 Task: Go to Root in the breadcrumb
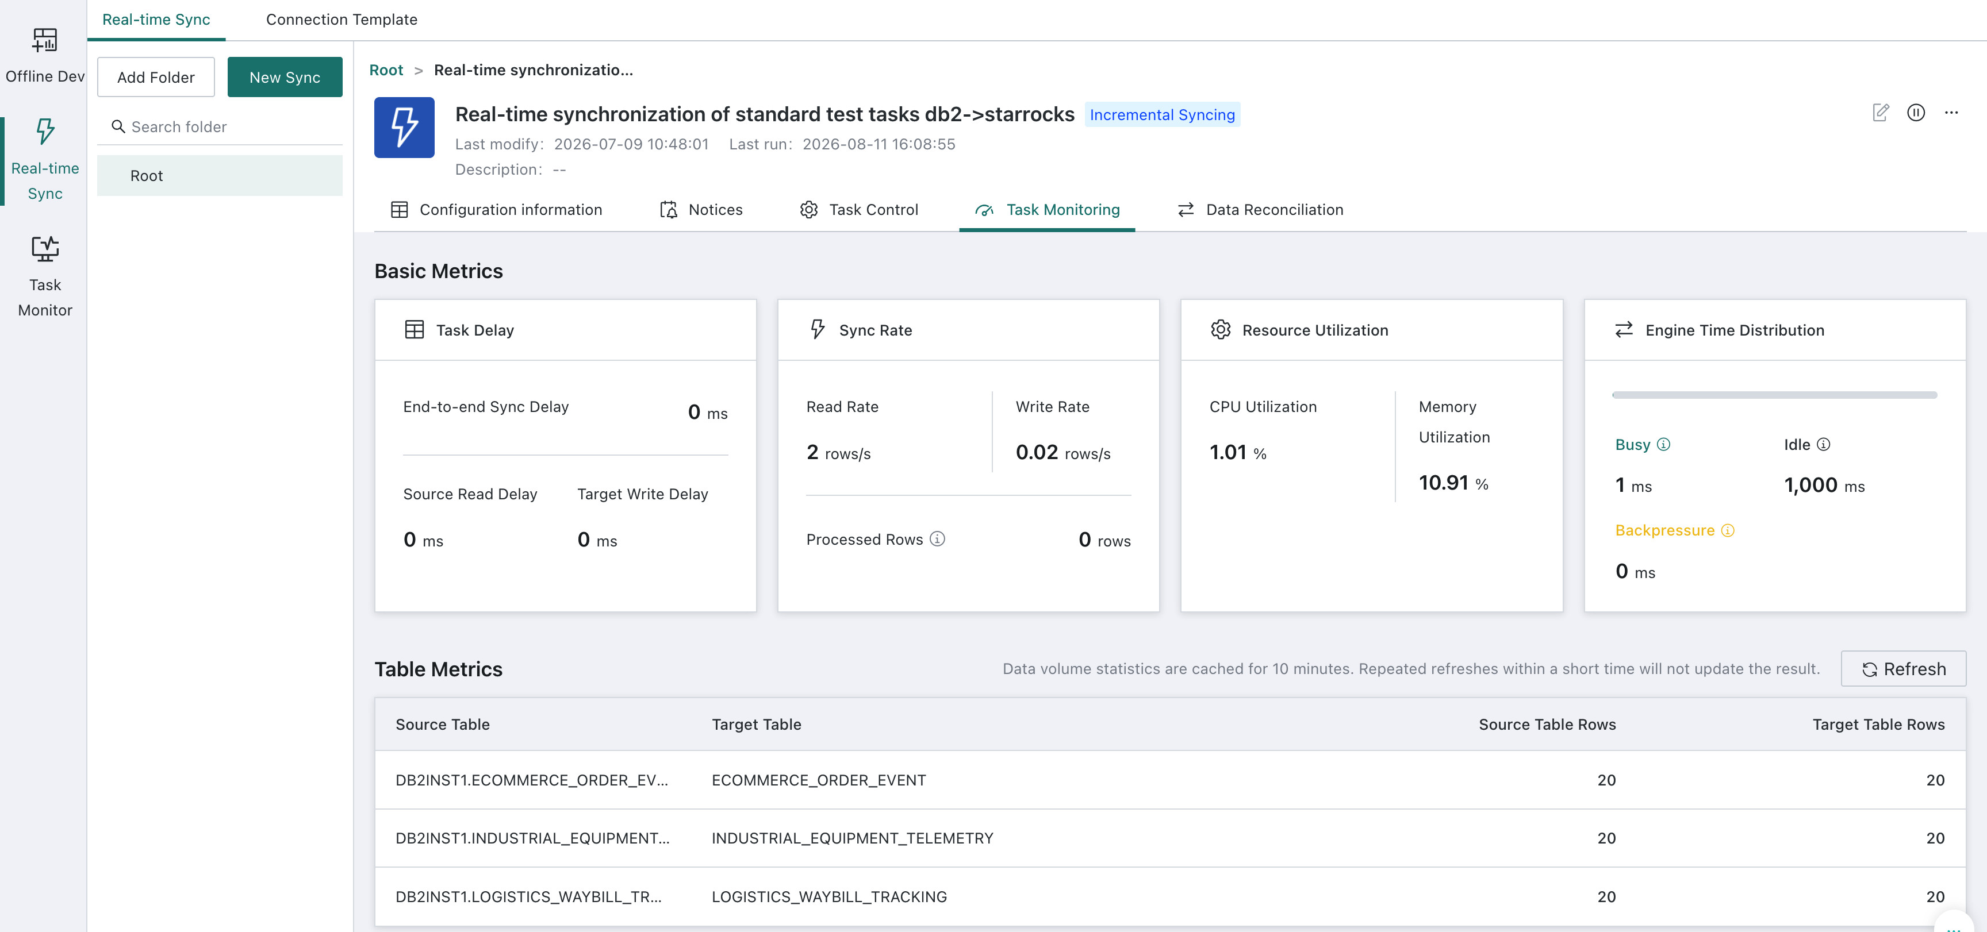tap(386, 70)
